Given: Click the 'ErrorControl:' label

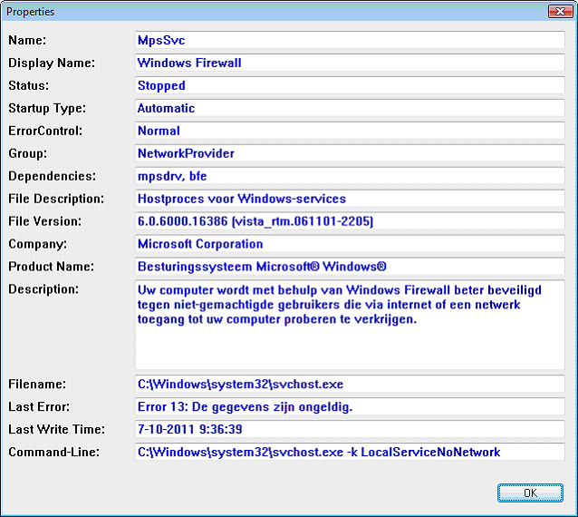Looking at the screenshot, I should tap(45, 131).
